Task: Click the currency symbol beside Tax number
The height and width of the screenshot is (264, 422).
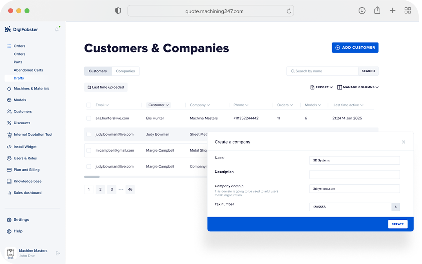Action: (x=396, y=207)
